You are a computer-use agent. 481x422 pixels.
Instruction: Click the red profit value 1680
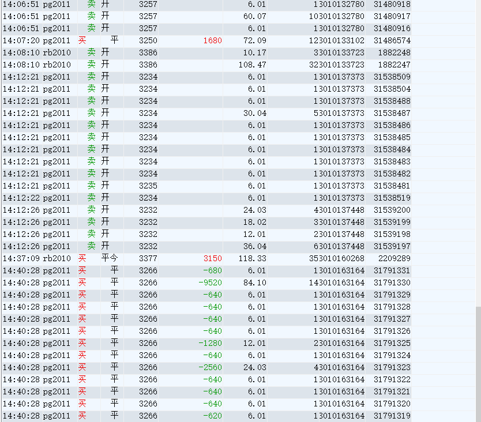[212, 40]
